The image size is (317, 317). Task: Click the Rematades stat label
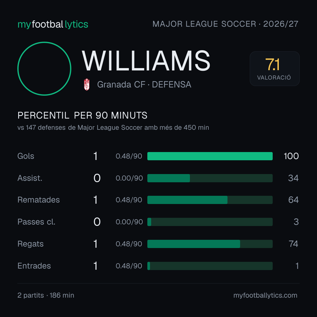click(x=39, y=200)
